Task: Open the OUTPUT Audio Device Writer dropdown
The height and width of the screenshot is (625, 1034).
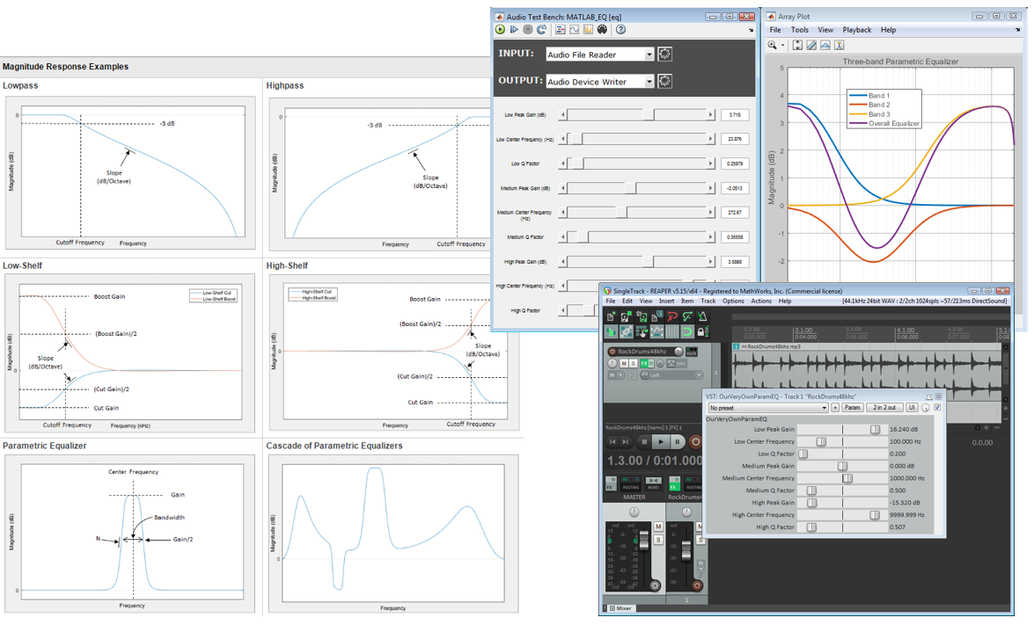Action: point(649,81)
